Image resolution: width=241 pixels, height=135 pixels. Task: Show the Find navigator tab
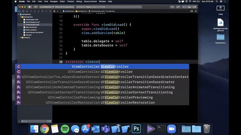coord(31,11)
